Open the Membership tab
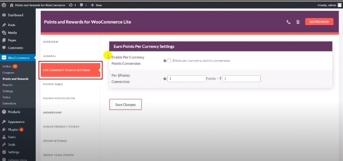The height and width of the screenshot is (161, 343). coord(52,112)
